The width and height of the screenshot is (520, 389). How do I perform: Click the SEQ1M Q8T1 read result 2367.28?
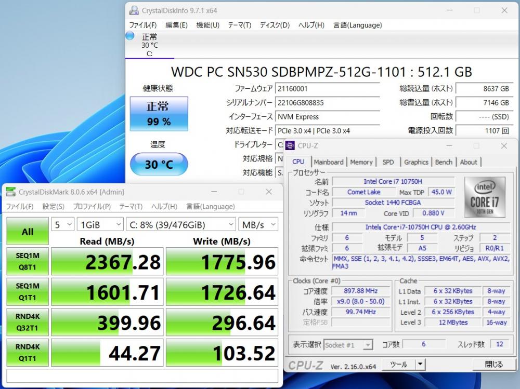108,261
